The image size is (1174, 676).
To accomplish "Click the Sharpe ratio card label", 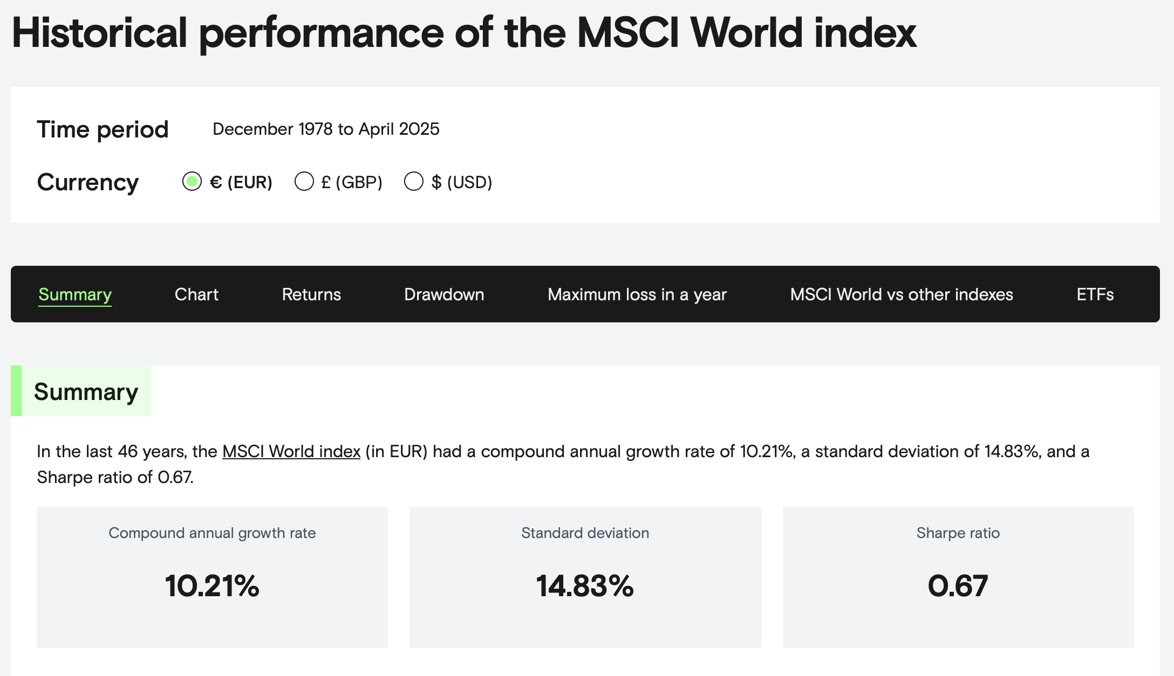I will [958, 533].
